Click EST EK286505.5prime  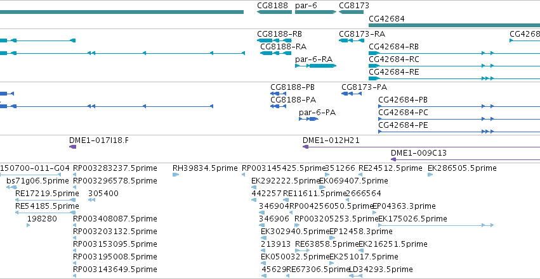tap(430, 175)
